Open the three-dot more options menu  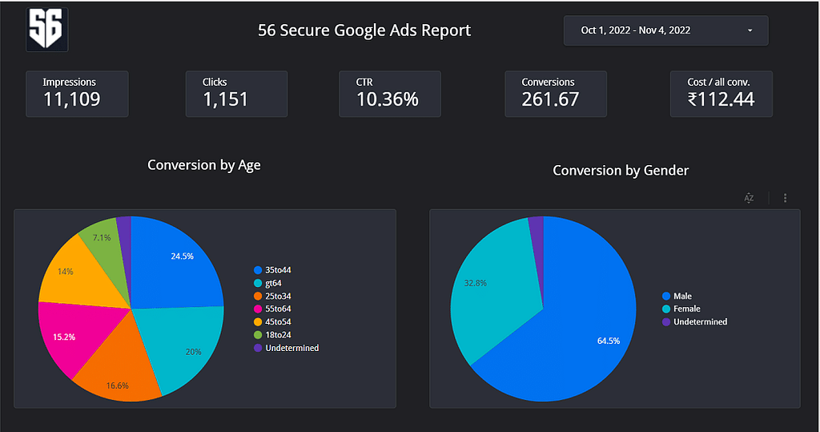pos(785,198)
